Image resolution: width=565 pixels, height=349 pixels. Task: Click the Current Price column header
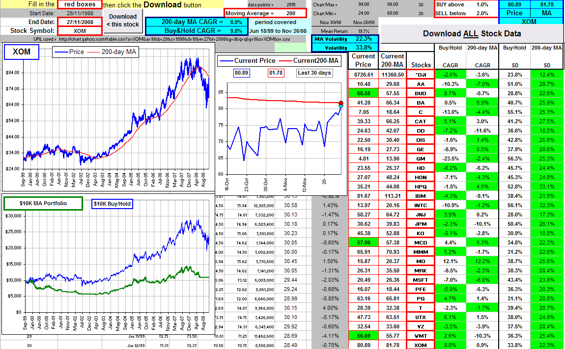point(363,60)
